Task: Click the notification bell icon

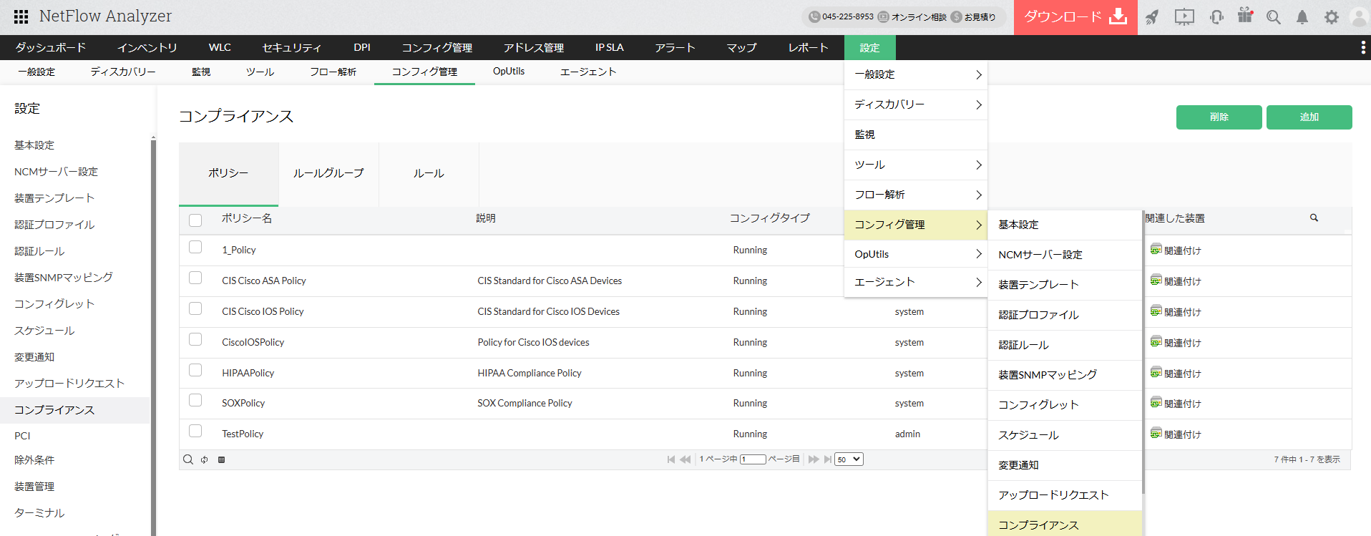Action: tap(1302, 17)
